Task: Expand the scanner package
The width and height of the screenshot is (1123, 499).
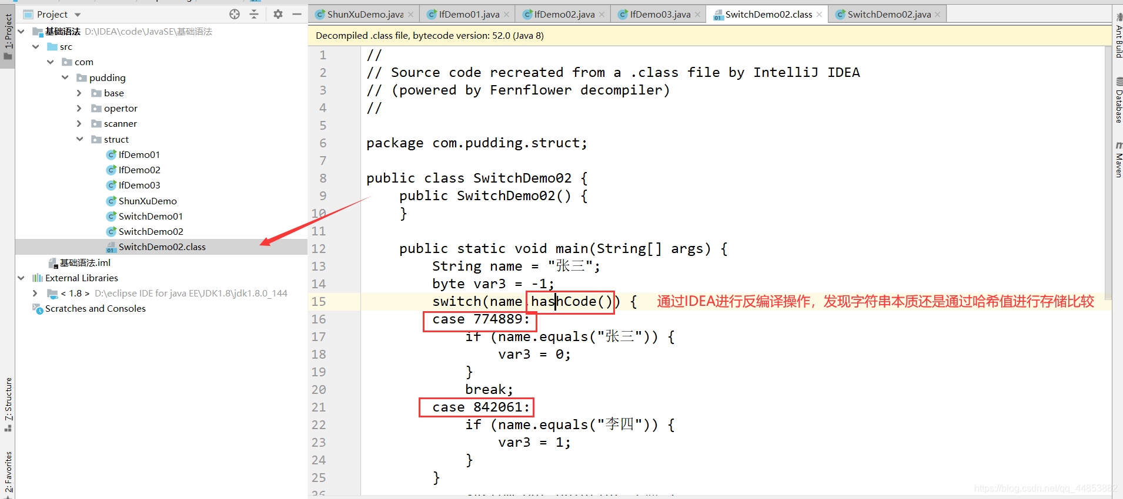Action: pos(79,123)
